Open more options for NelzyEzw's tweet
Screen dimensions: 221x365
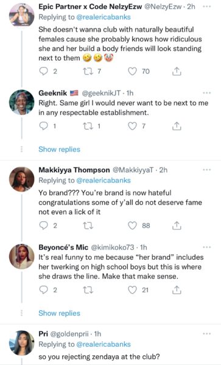206,7
